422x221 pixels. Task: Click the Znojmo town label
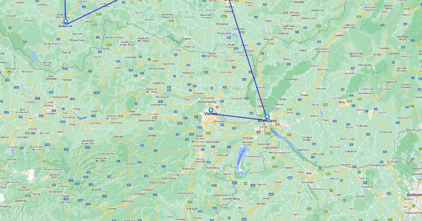(186, 39)
